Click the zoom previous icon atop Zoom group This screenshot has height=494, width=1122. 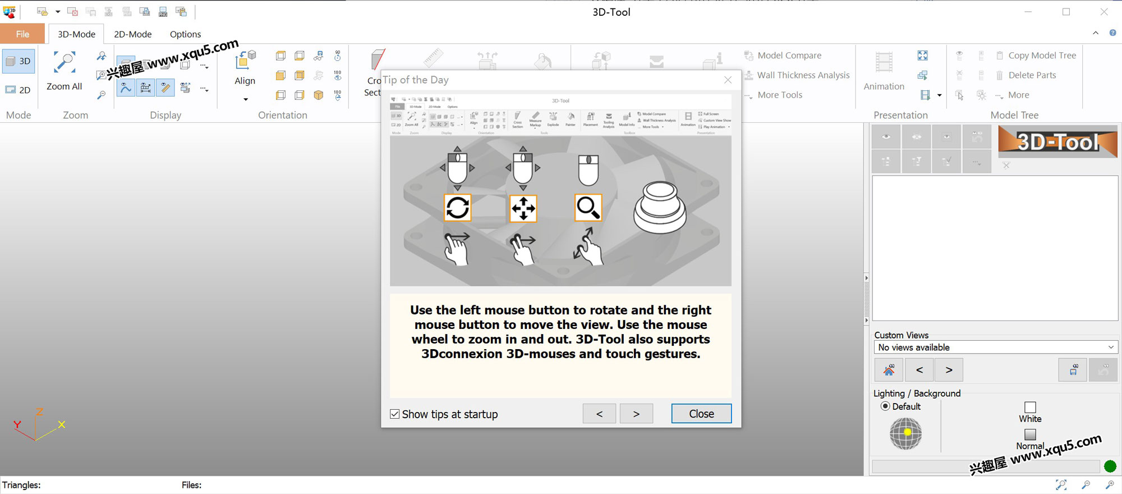(101, 56)
